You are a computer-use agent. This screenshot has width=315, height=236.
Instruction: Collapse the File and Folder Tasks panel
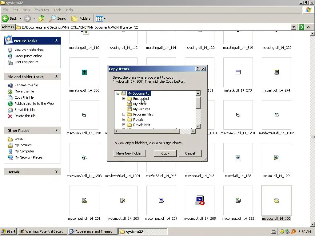[57, 77]
